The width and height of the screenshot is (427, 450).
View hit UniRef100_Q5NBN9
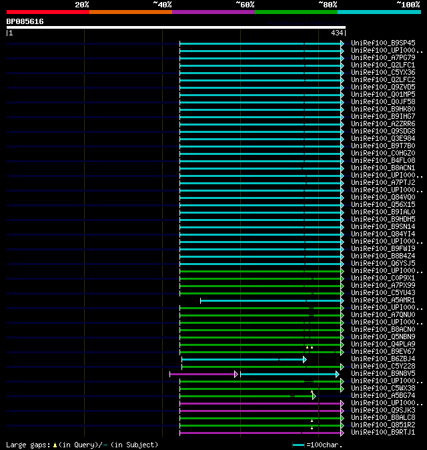tap(383, 337)
